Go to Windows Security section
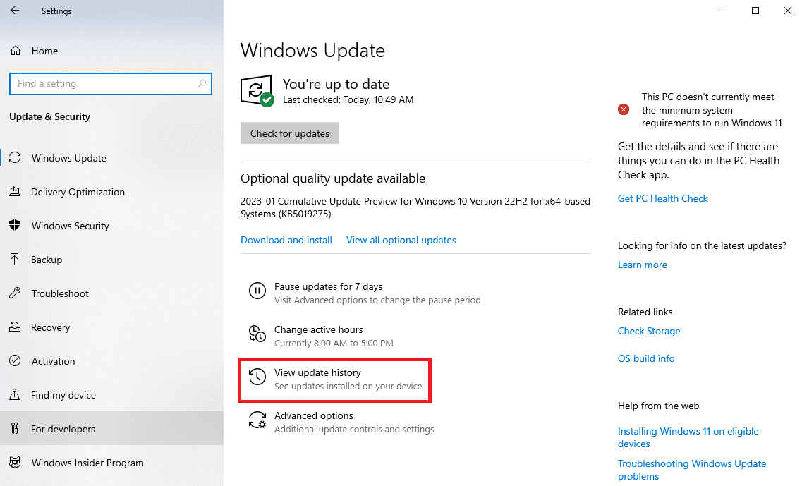This screenshot has height=486, width=802. click(x=111, y=226)
